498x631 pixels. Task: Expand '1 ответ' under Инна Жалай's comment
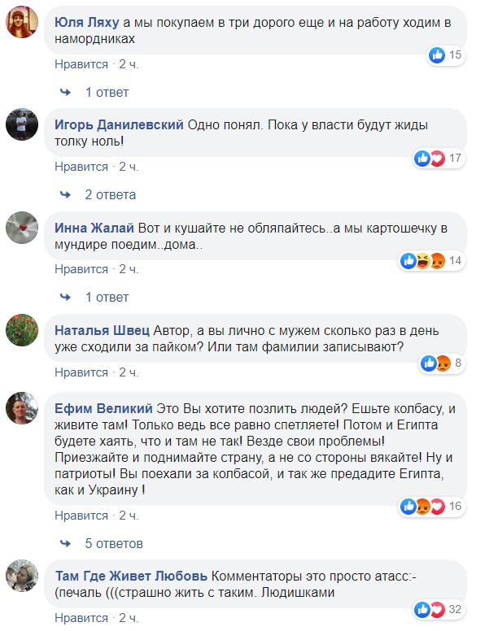click(107, 297)
